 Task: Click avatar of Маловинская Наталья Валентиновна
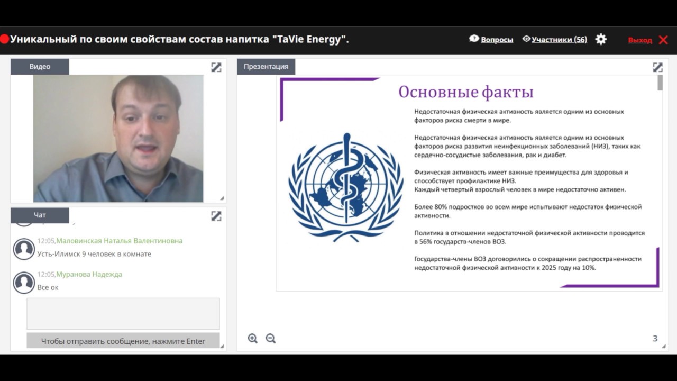click(x=24, y=249)
